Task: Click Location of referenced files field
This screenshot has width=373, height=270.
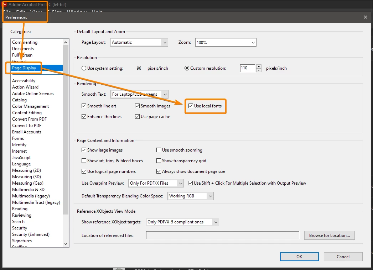Action: (222, 235)
